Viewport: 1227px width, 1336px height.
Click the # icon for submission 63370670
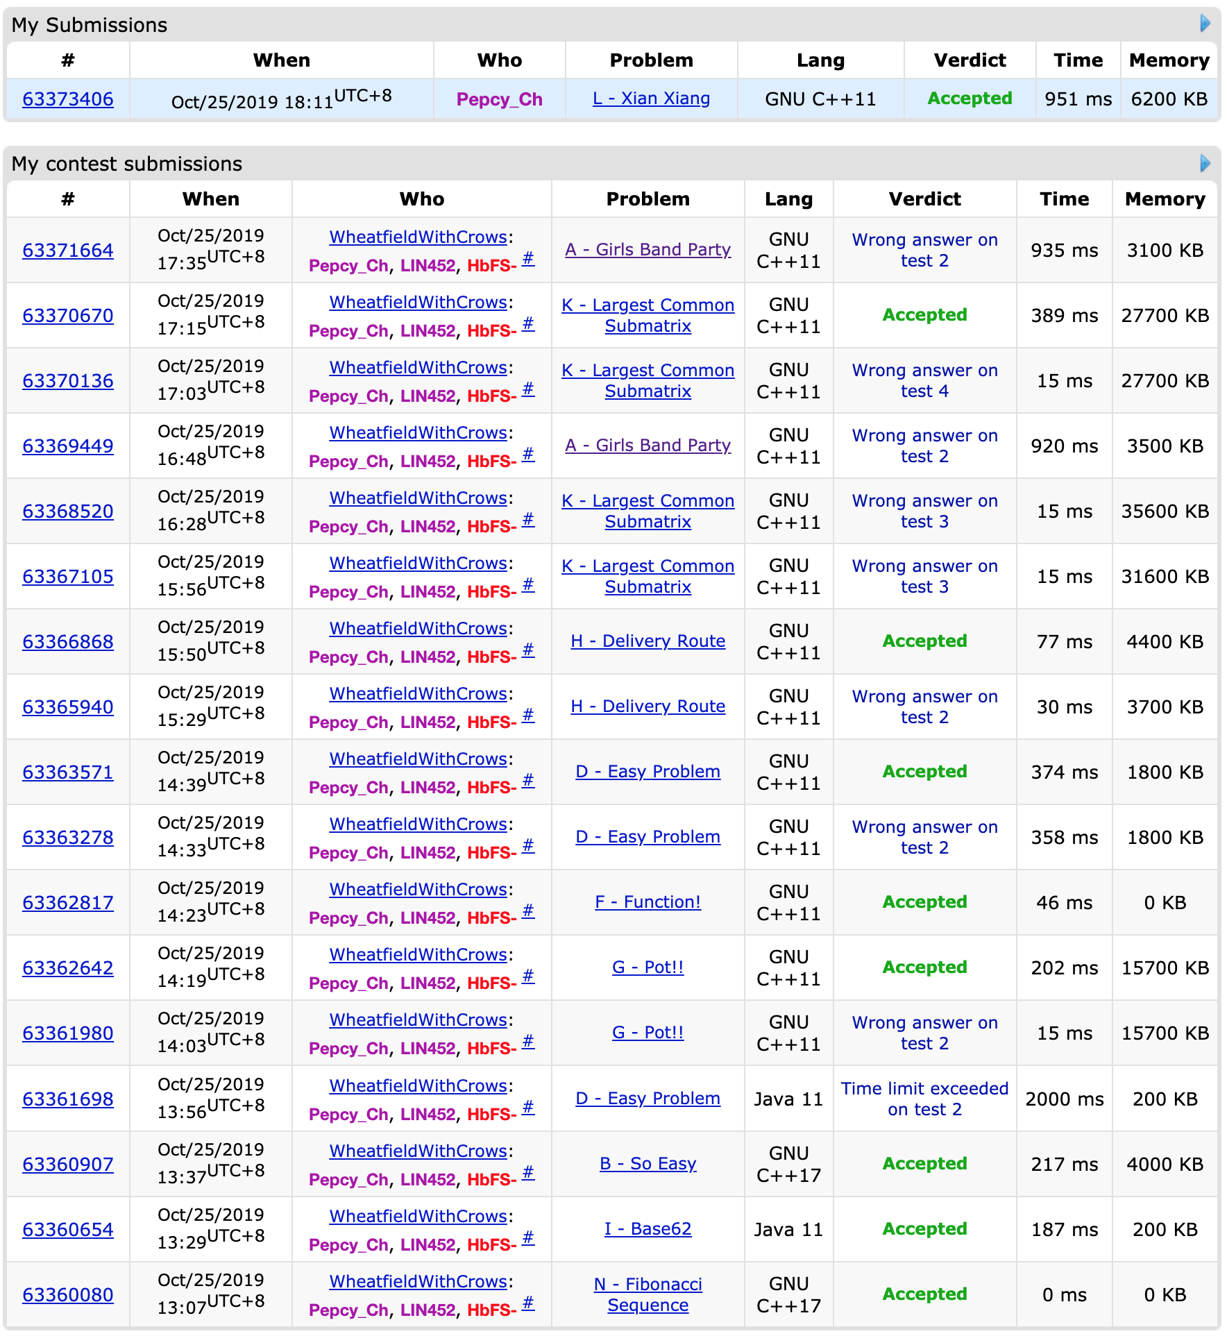[528, 324]
